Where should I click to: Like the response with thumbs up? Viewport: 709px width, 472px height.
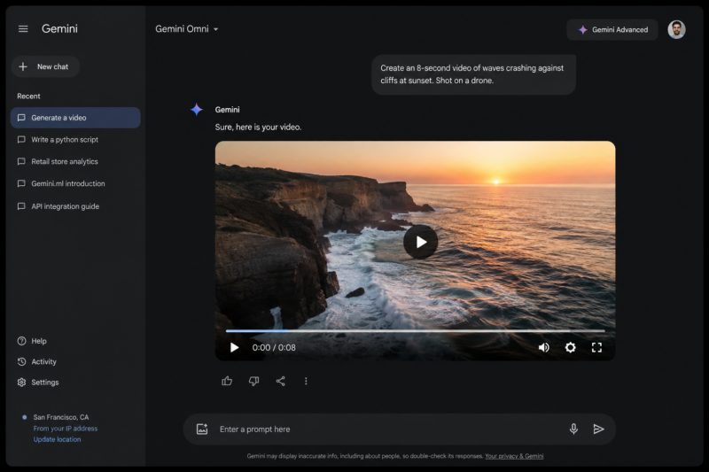pyautogui.click(x=227, y=381)
